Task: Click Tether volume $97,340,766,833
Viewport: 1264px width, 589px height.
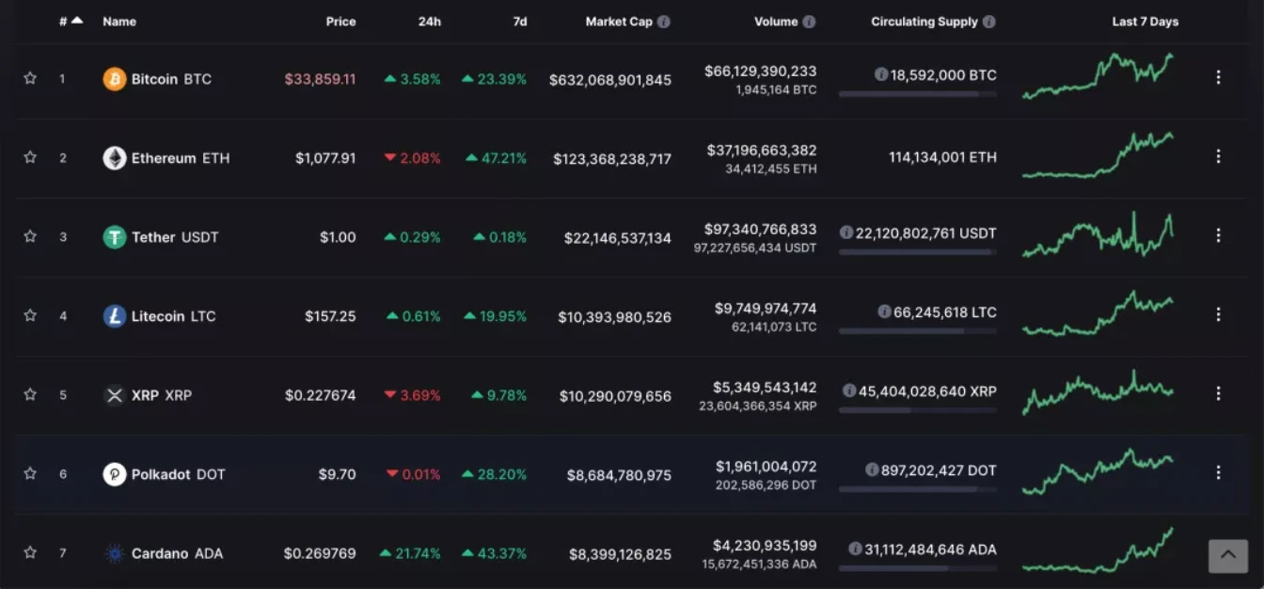Action: pos(761,229)
